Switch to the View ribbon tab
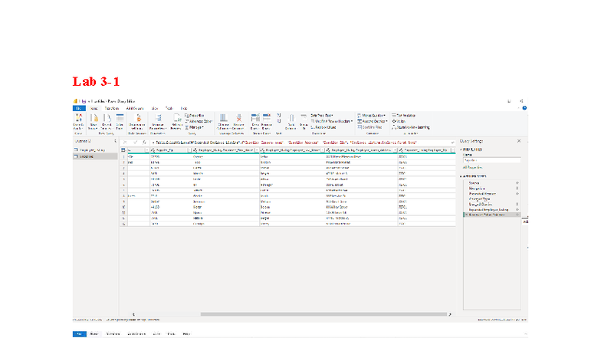 (x=155, y=109)
